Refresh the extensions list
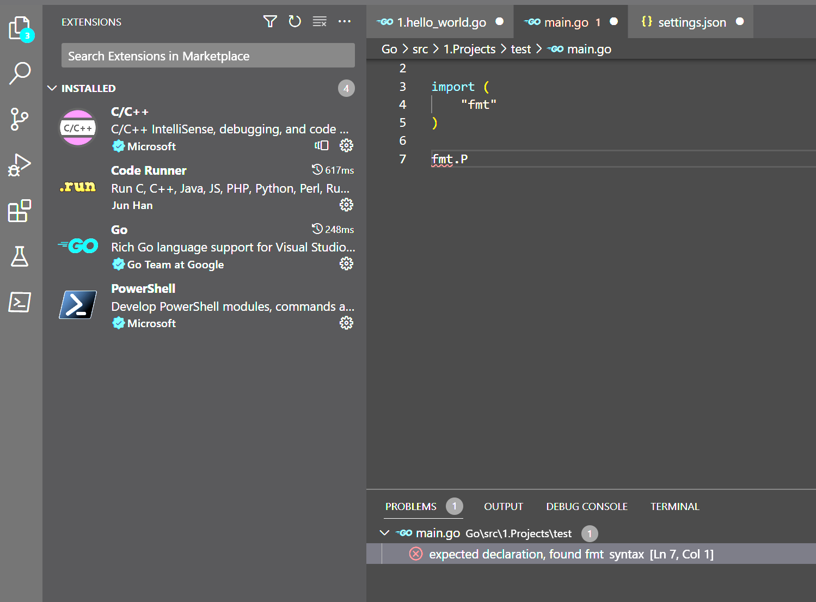 coord(295,21)
